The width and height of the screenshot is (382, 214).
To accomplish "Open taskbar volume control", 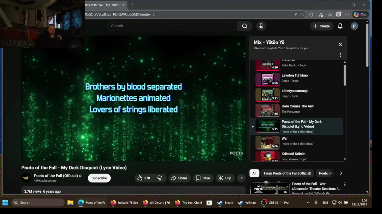I will 340,203.
